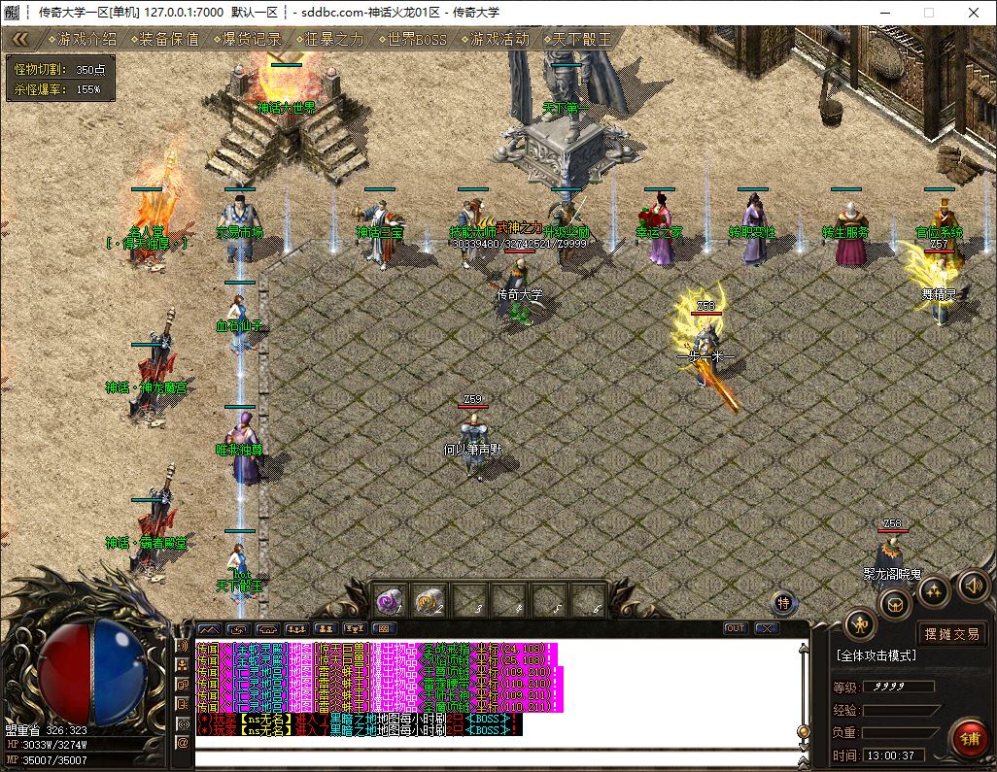Viewport: 997px width, 772px height.
Task: Close the chat panel with X button
Action: 767,628
